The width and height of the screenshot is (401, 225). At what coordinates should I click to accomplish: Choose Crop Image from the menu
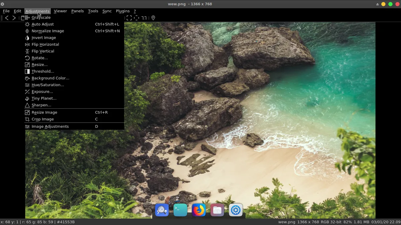click(42, 119)
